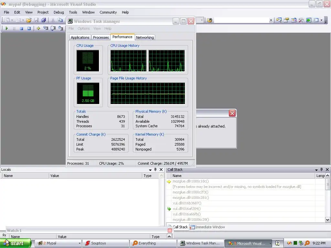Image resolution: width=331 pixels, height=248 pixels.
Task: Close the already attached dialog
Action: (232, 113)
